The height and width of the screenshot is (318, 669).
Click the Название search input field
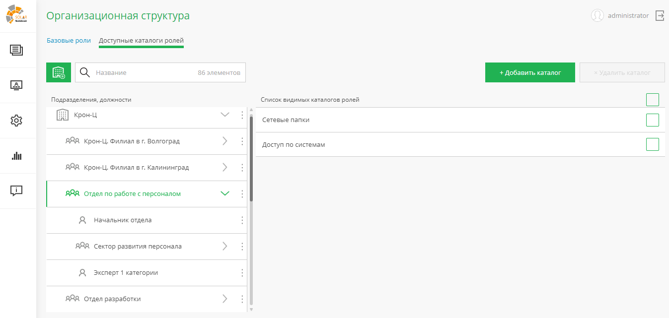coord(144,72)
